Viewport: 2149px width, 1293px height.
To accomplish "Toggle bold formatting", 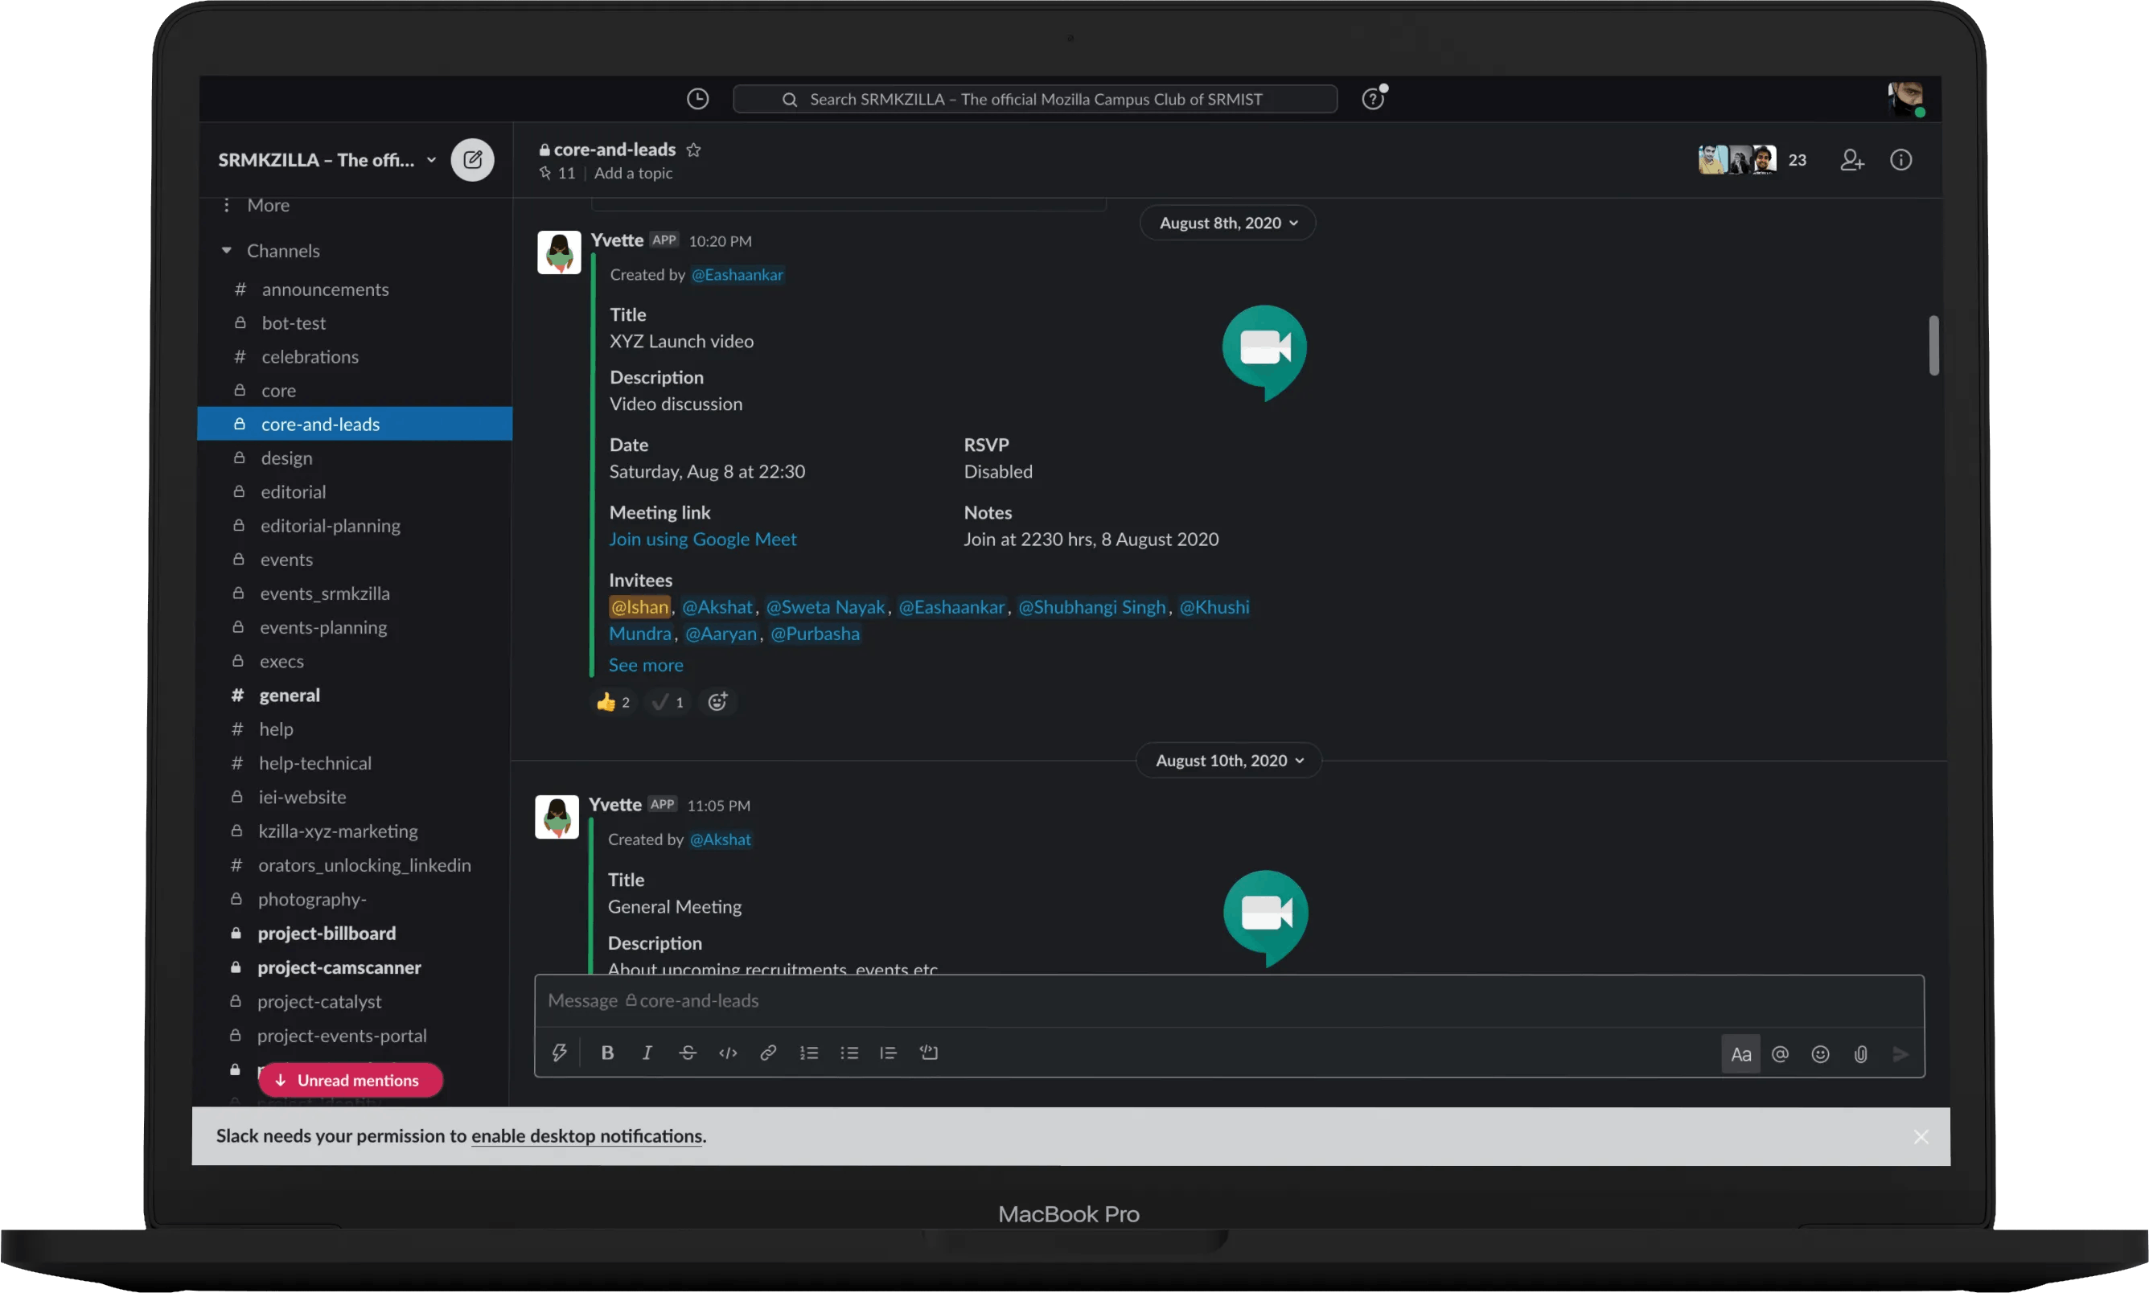I will click(607, 1053).
